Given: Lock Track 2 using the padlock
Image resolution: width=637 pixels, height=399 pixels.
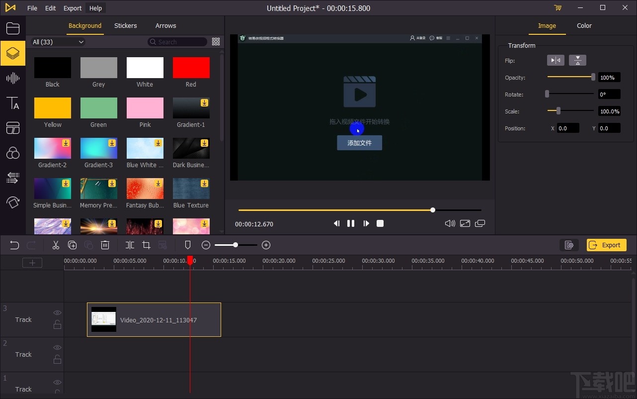Looking at the screenshot, I should pos(57,359).
